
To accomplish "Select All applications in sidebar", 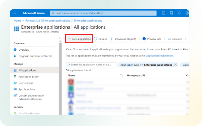I will pyautogui.click(x=34, y=70).
